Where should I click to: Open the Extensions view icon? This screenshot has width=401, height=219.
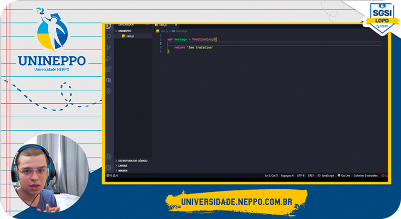pos(109,69)
